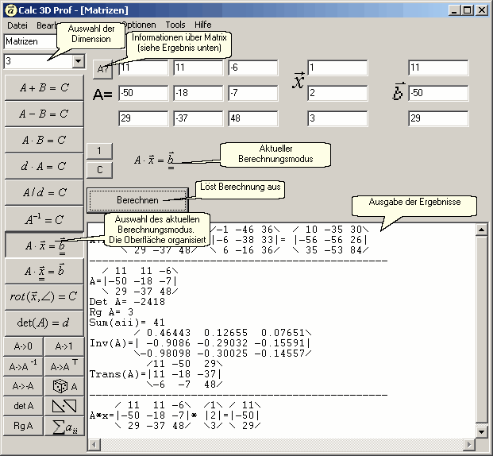Screen dimensions: 493x456
Task: Click the first component field of vector x
Action: click(337, 68)
